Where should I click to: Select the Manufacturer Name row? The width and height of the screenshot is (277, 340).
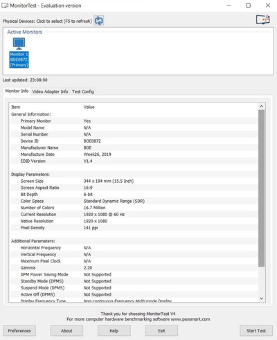point(134,147)
